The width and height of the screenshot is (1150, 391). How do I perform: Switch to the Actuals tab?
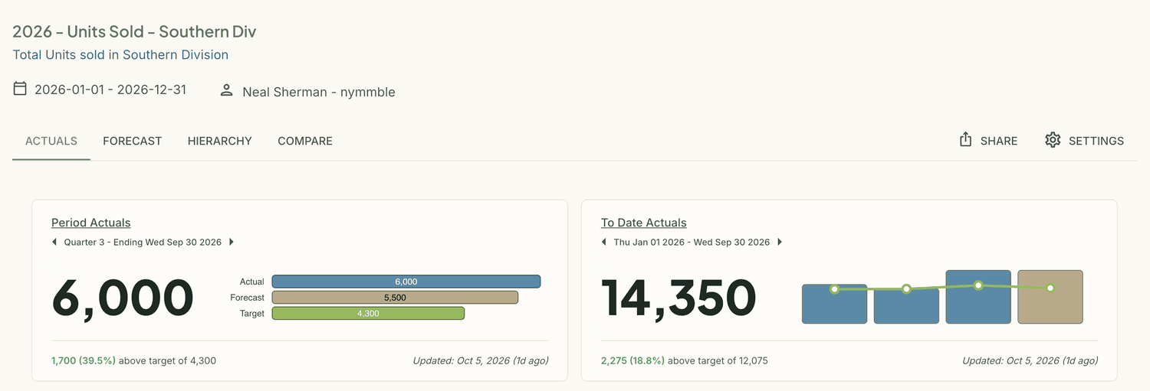(x=51, y=141)
